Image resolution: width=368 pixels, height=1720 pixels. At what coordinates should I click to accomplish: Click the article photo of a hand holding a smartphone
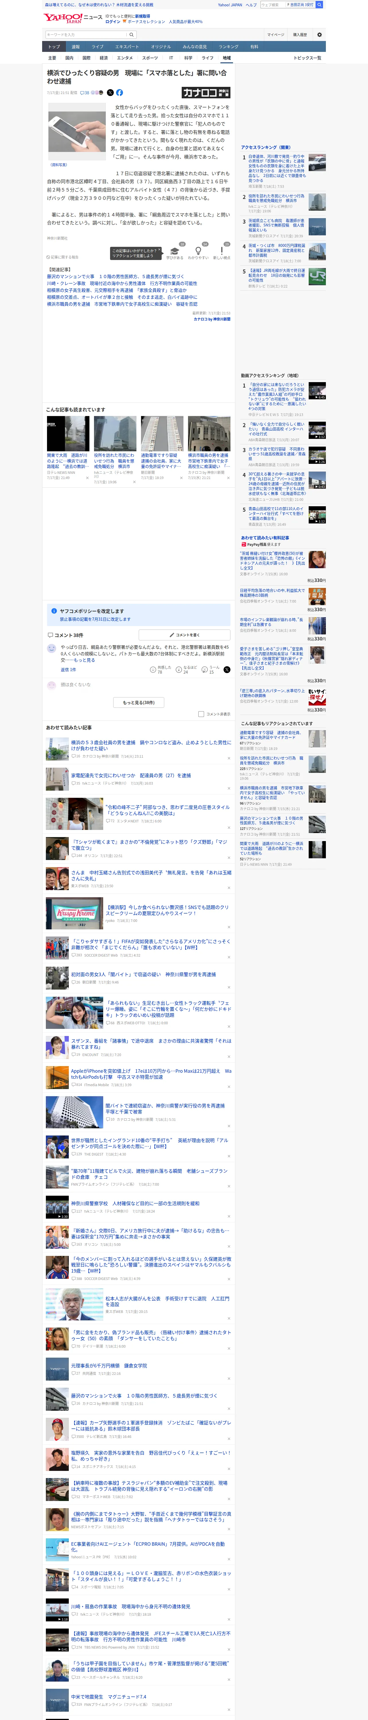[77, 132]
